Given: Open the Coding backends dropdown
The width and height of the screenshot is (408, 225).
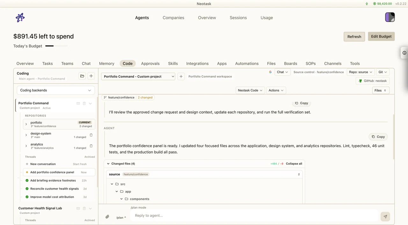Looking at the screenshot, I should pyautogui.click(x=56, y=90).
